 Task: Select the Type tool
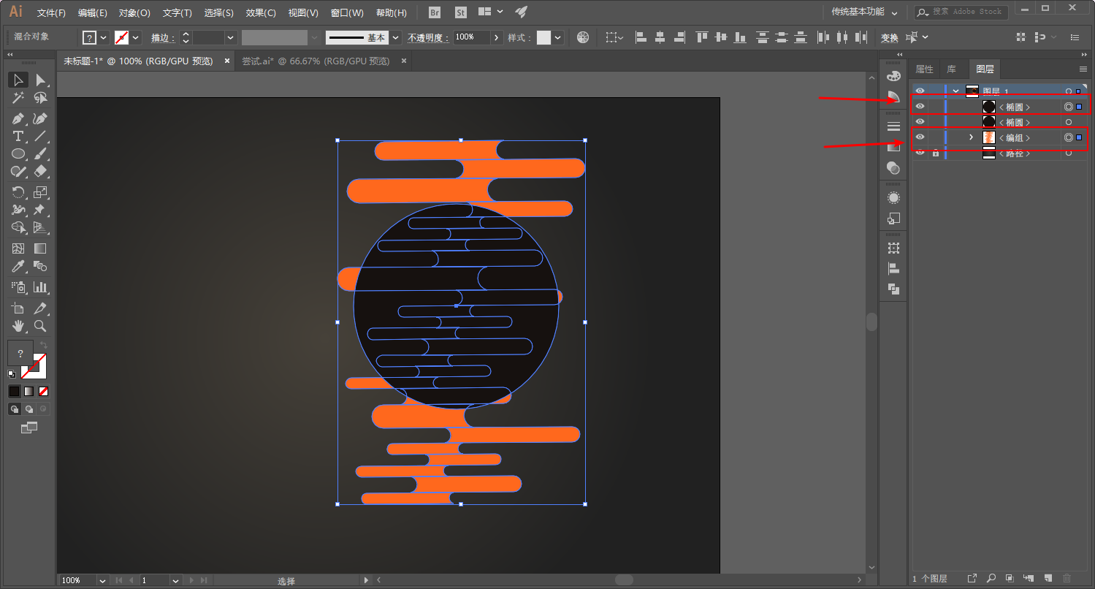18,137
